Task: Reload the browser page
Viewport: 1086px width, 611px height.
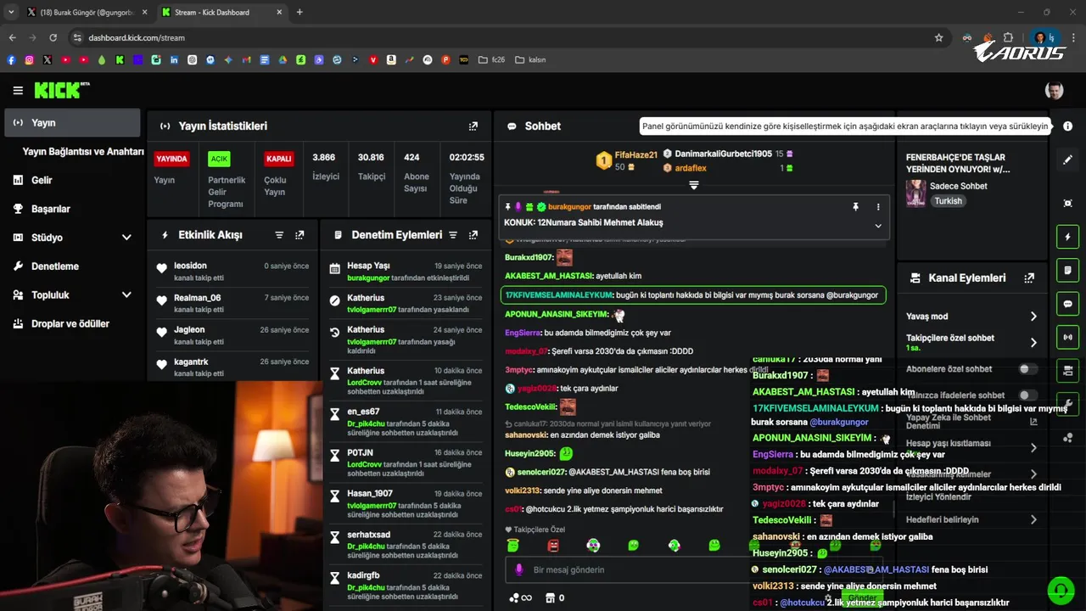Action: pyautogui.click(x=53, y=37)
